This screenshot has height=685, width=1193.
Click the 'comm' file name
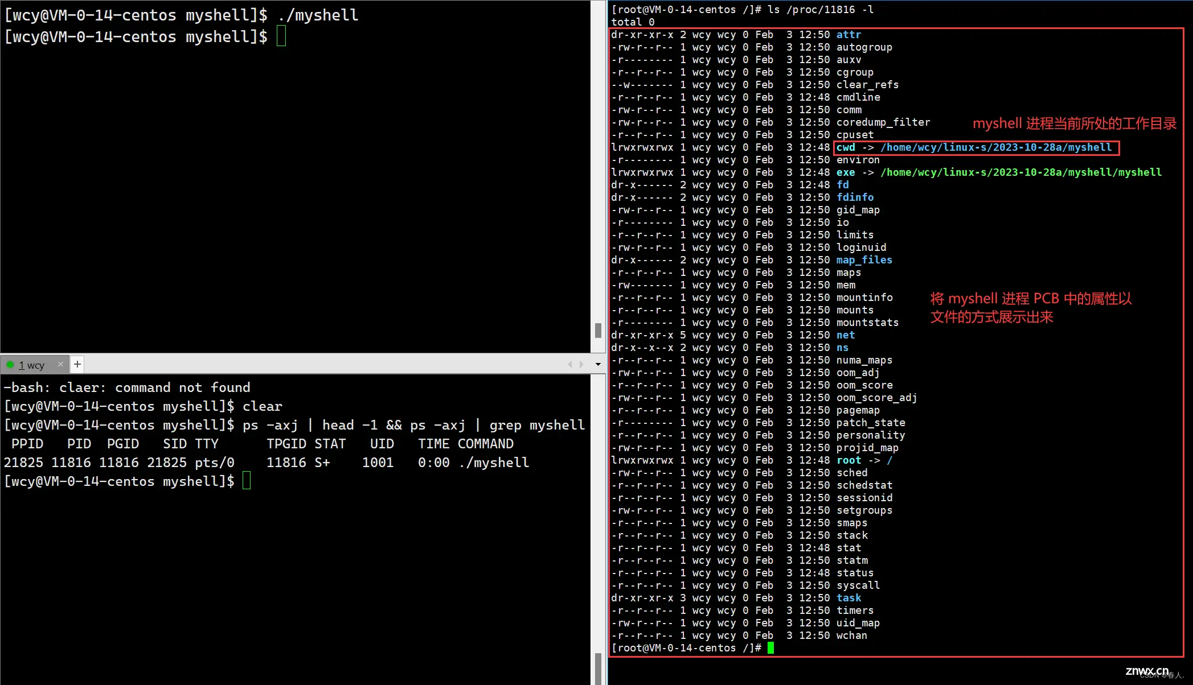(x=848, y=110)
